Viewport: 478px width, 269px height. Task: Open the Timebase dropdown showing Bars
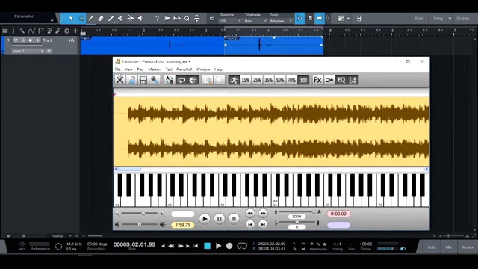coord(256,21)
